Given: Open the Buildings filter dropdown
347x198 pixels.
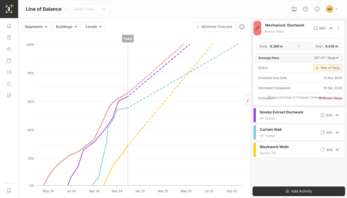Looking at the screenshot, I should click(67, 27).
